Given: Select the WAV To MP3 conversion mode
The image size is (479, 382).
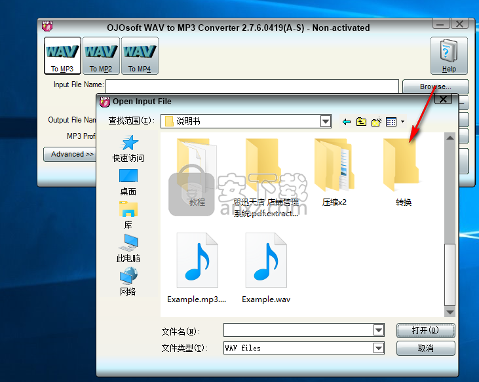Looking at the screenshot, I should (62, 56).
